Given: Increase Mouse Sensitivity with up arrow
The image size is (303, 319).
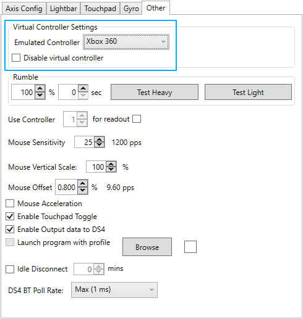Looking at the screenshot, I should pos(100,139).
